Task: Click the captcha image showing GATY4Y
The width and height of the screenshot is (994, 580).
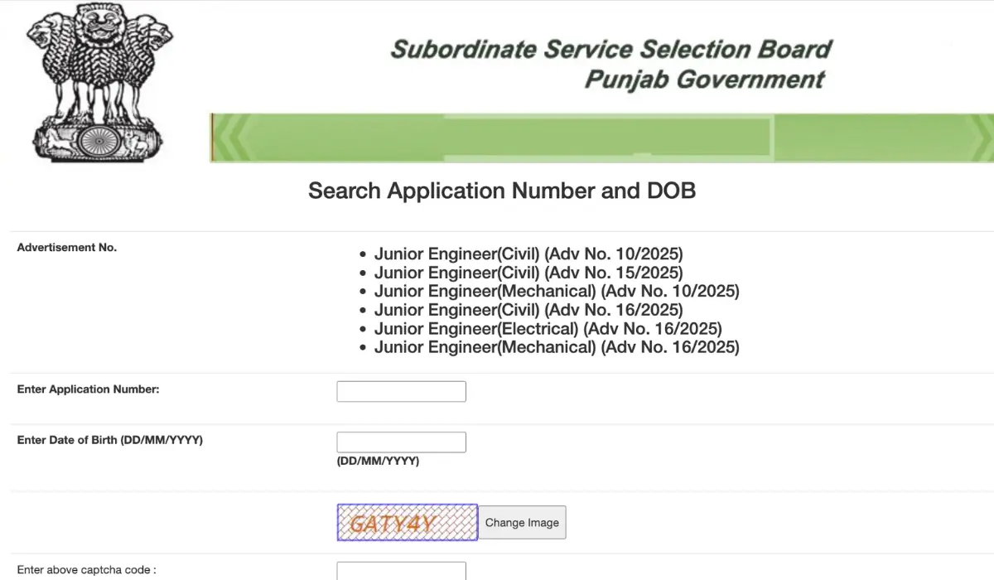Action: coord(406,522)
